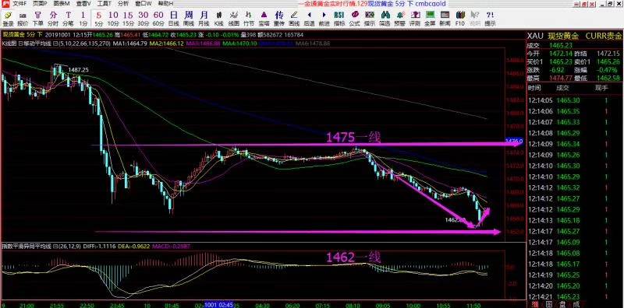This screenshot has height=308, width=624.
Task: Switch to 周线 weekly chart
Action: pyautogui.click(x=189, y=18)
